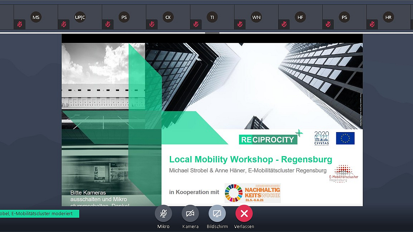
Task: Click the muted mic icon on CK tile
Action: 152,24
